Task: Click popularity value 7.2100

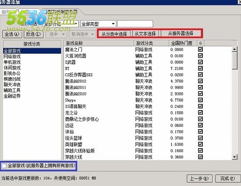Action: click(x=177, y=69)
